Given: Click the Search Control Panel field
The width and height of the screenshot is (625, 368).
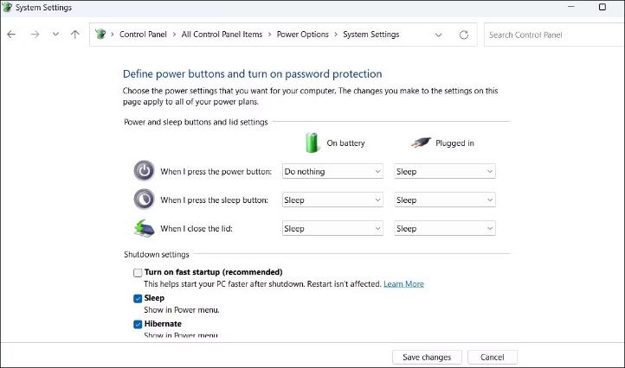Looking at the screenshot, I should [x=554, y=35].
